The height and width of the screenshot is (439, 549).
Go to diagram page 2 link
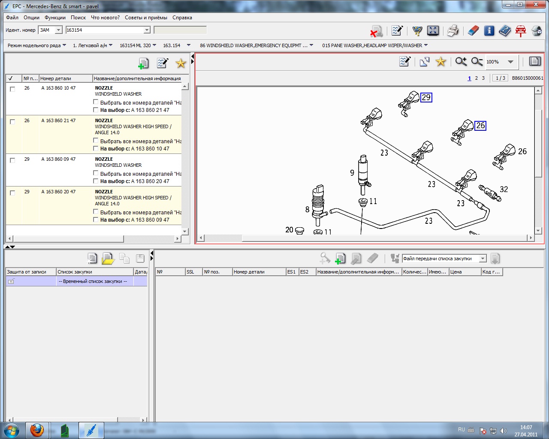(476, 78)
